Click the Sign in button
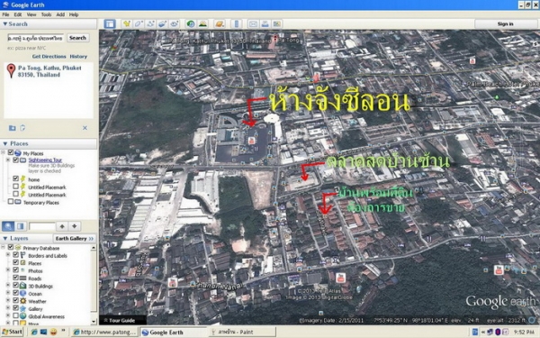 point(505,23)
